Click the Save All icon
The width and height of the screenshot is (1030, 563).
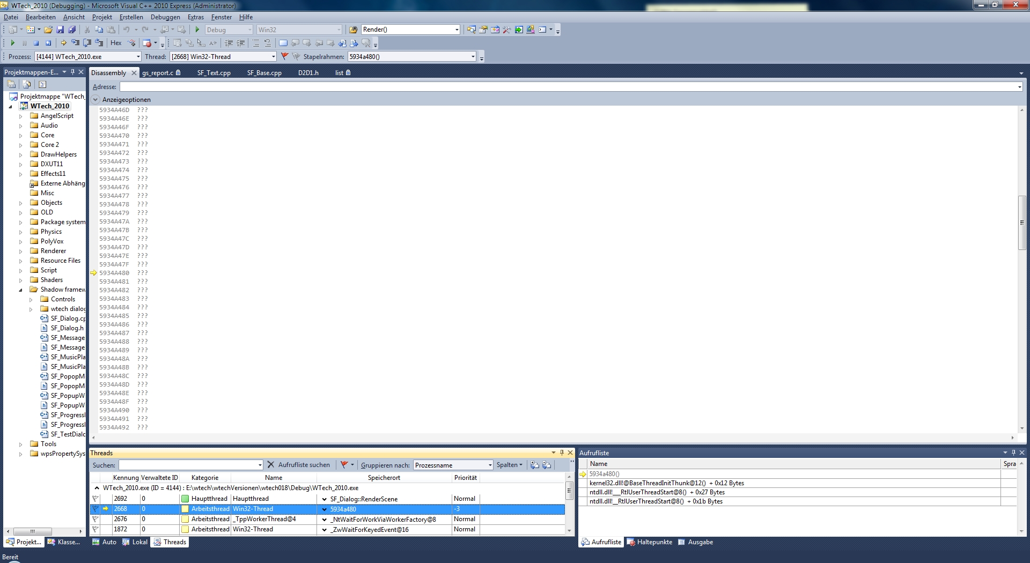(x=72, y=30)
